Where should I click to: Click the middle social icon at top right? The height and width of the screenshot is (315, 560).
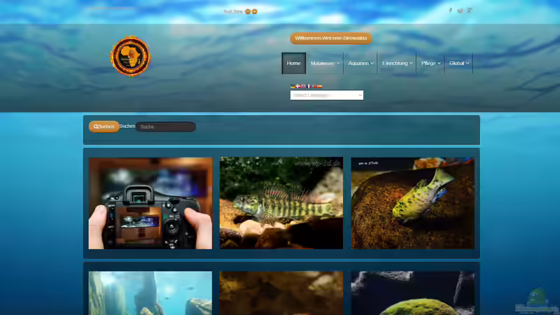[460, 10]
